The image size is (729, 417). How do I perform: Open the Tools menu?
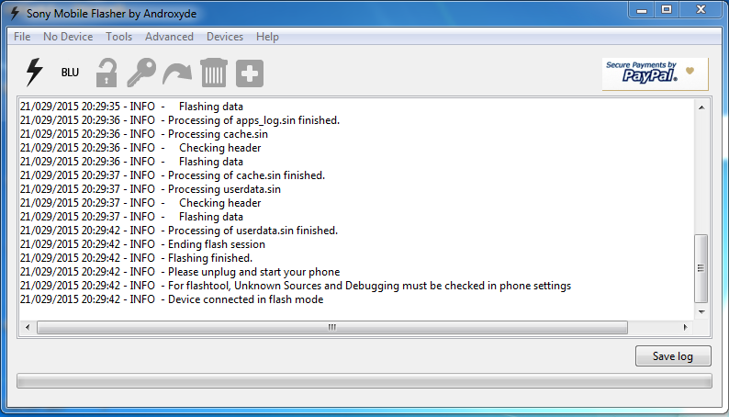[118, 37]
